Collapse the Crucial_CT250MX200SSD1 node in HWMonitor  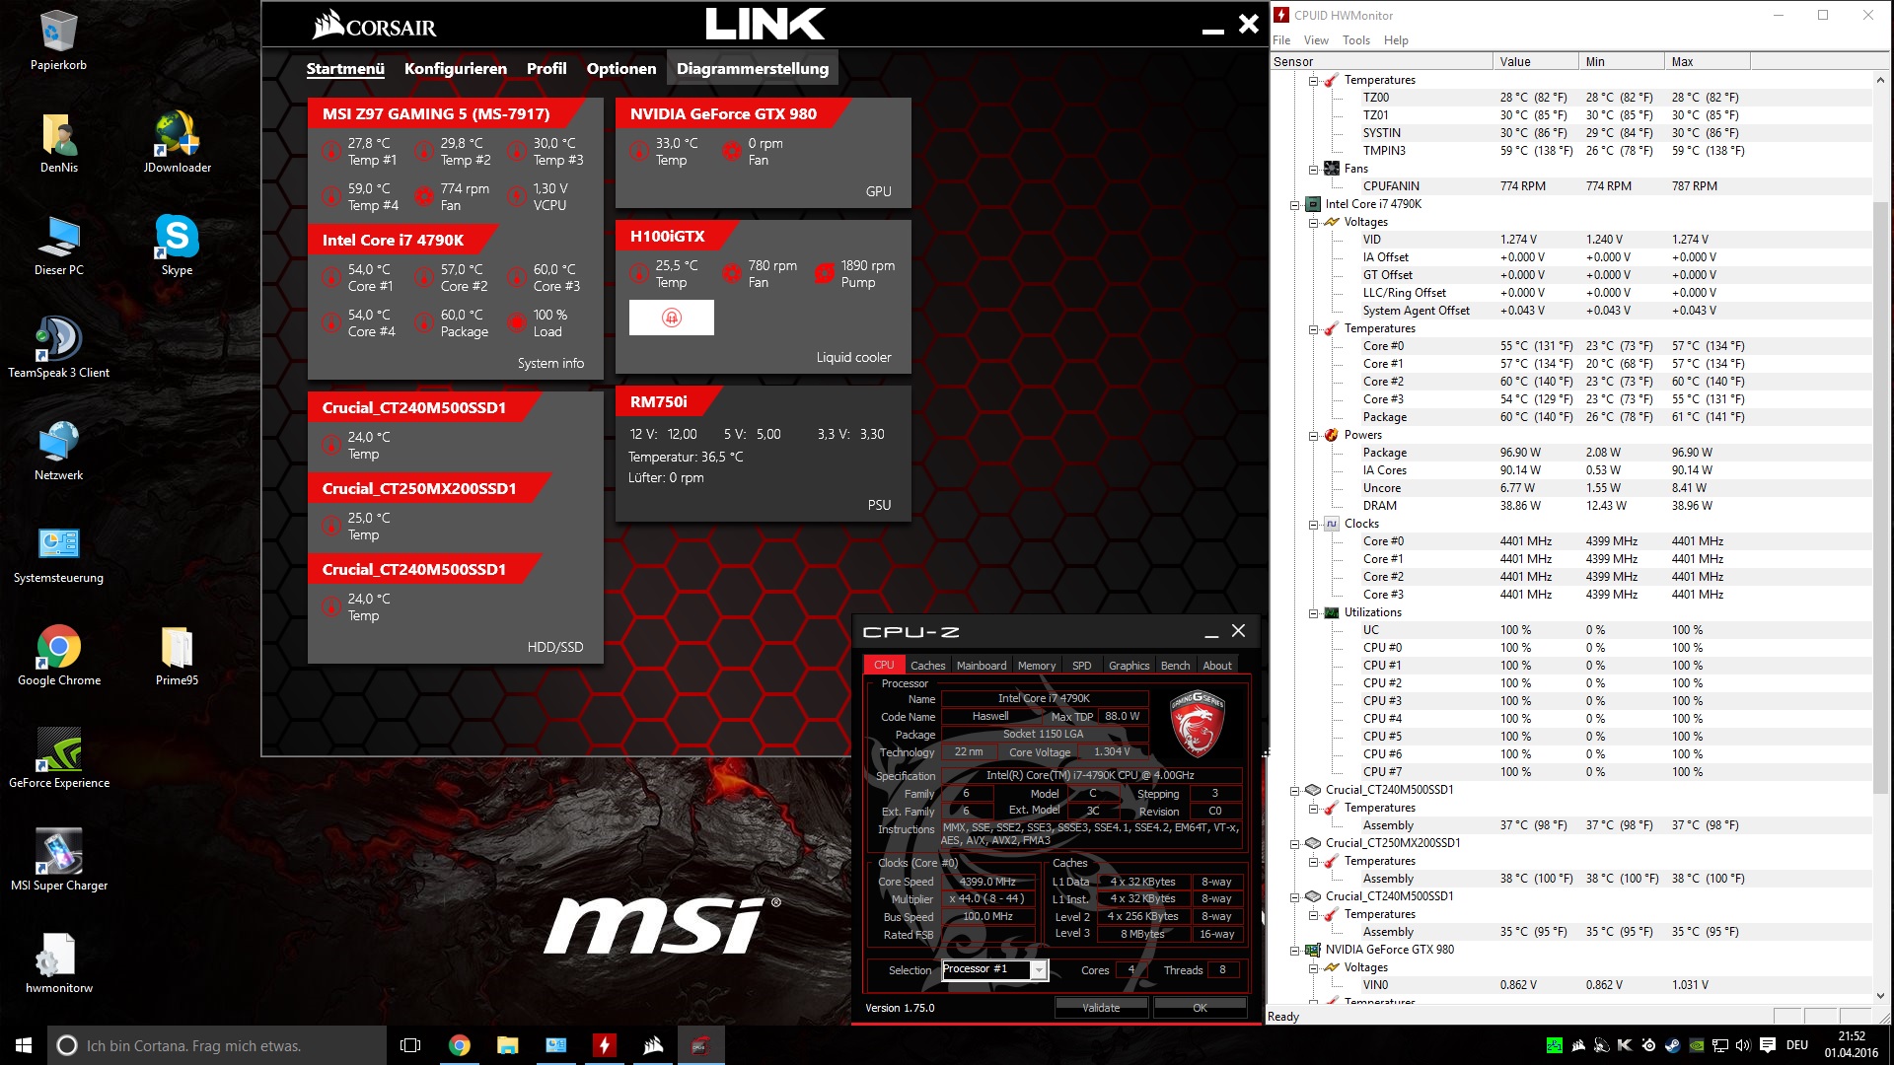coord(1294,844)
